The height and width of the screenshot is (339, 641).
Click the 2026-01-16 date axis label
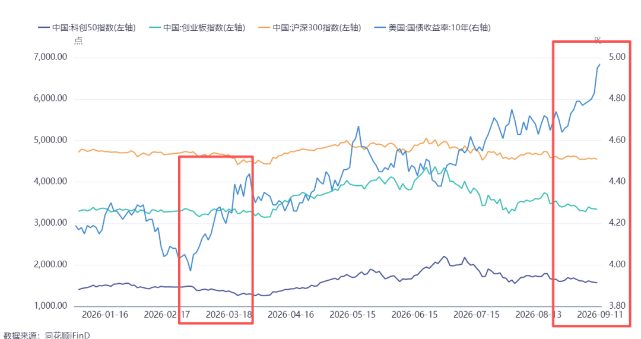pyautogui.click(x=105, y=315)
